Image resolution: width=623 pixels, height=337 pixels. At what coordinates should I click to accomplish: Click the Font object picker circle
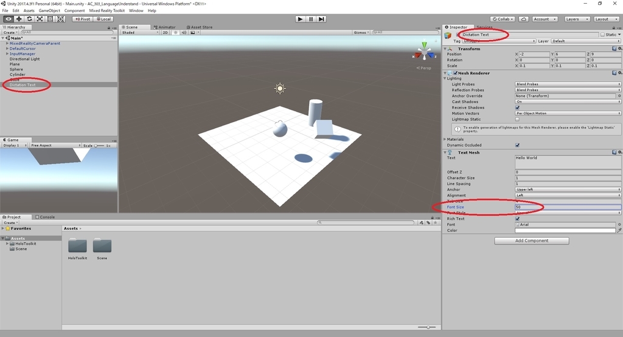(x=619, y=225)
